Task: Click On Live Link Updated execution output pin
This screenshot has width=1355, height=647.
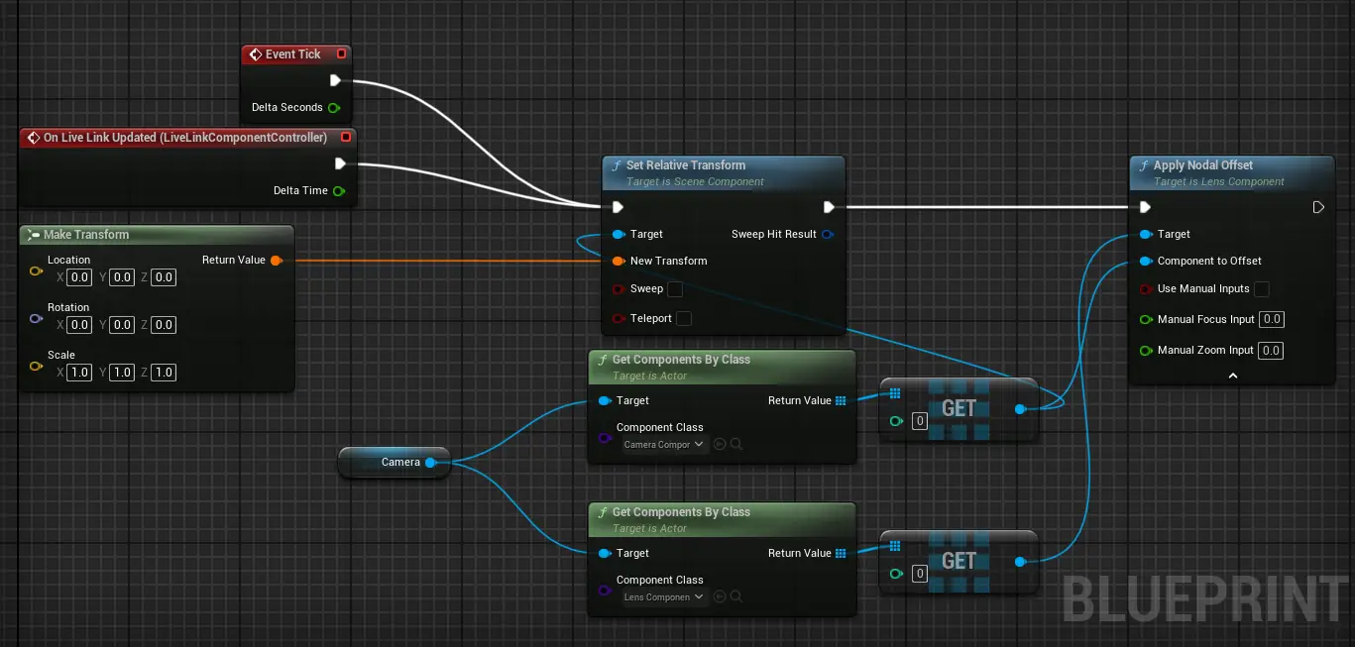Action: [x=340, y=163]
